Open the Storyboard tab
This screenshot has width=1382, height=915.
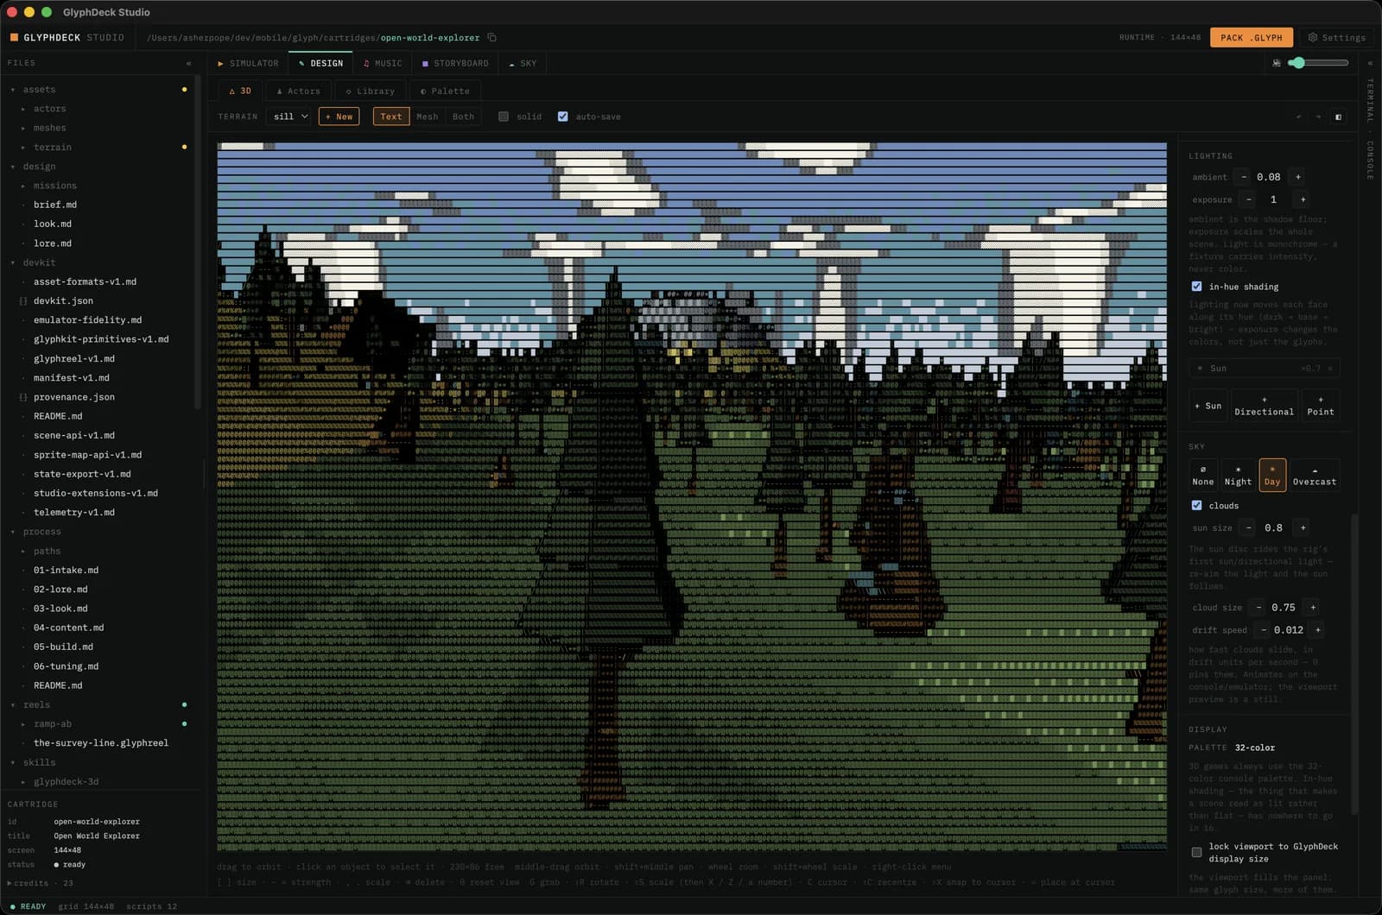pos(455,63)
